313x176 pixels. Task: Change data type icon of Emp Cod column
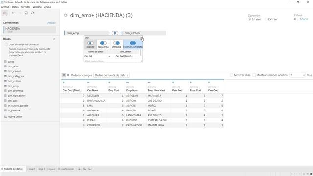pyautogui.click(x=109, y=83)
